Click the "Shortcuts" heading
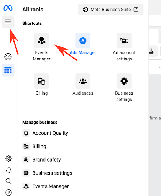 32,23
